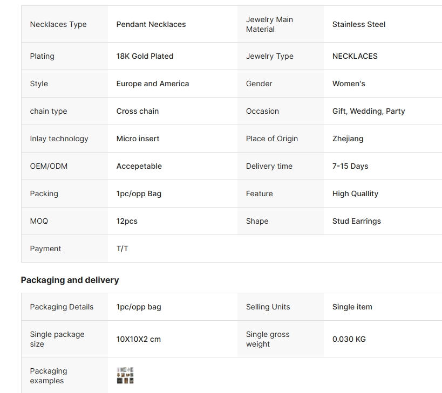Click the '10X10X2 cm' package size value
The image size is (442, 393).
click(x=139, y=339)
